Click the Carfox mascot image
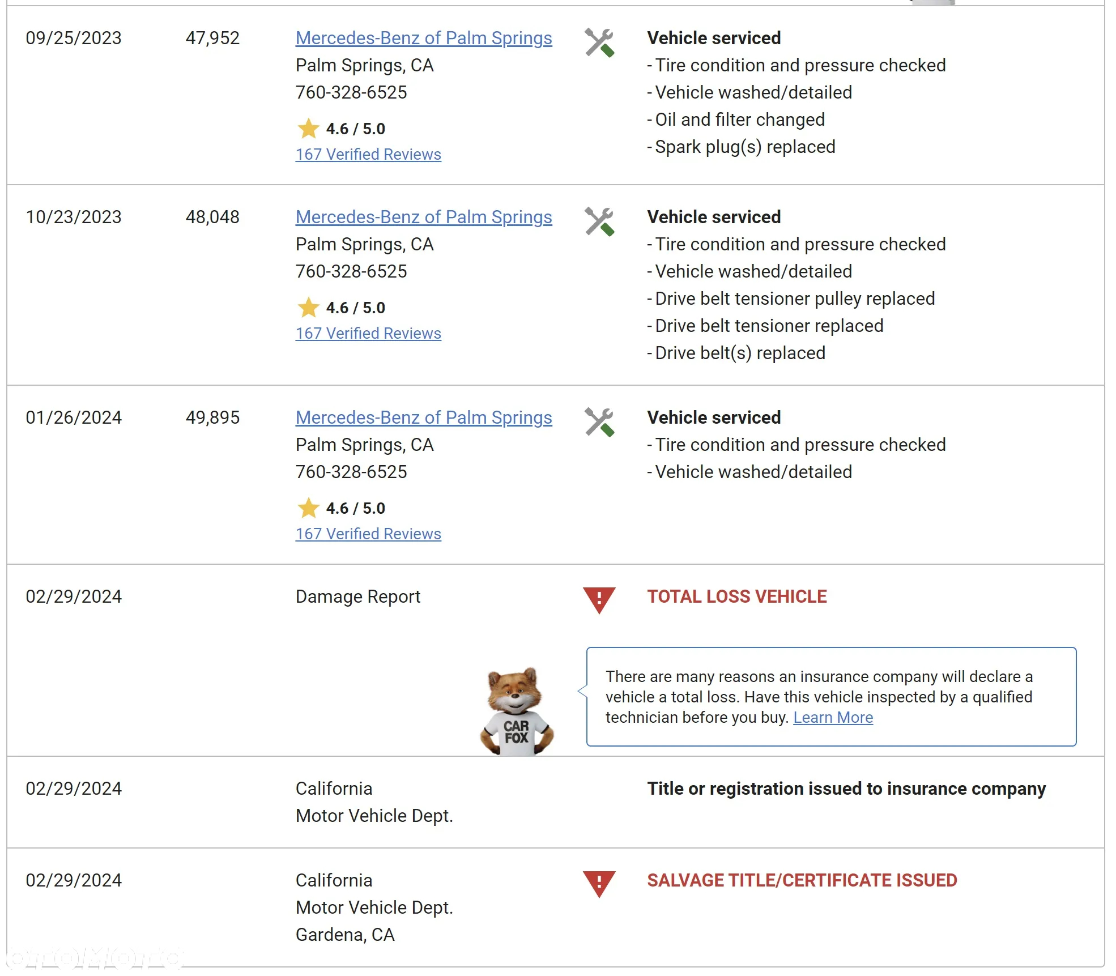1116x976 pixels. [x=517, y=711]
